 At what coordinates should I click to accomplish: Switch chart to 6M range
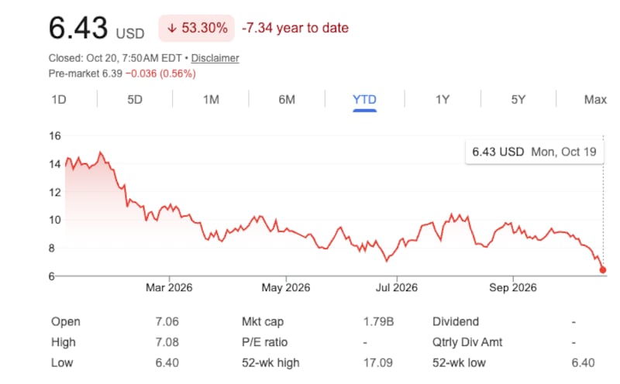tap(287, 100)
